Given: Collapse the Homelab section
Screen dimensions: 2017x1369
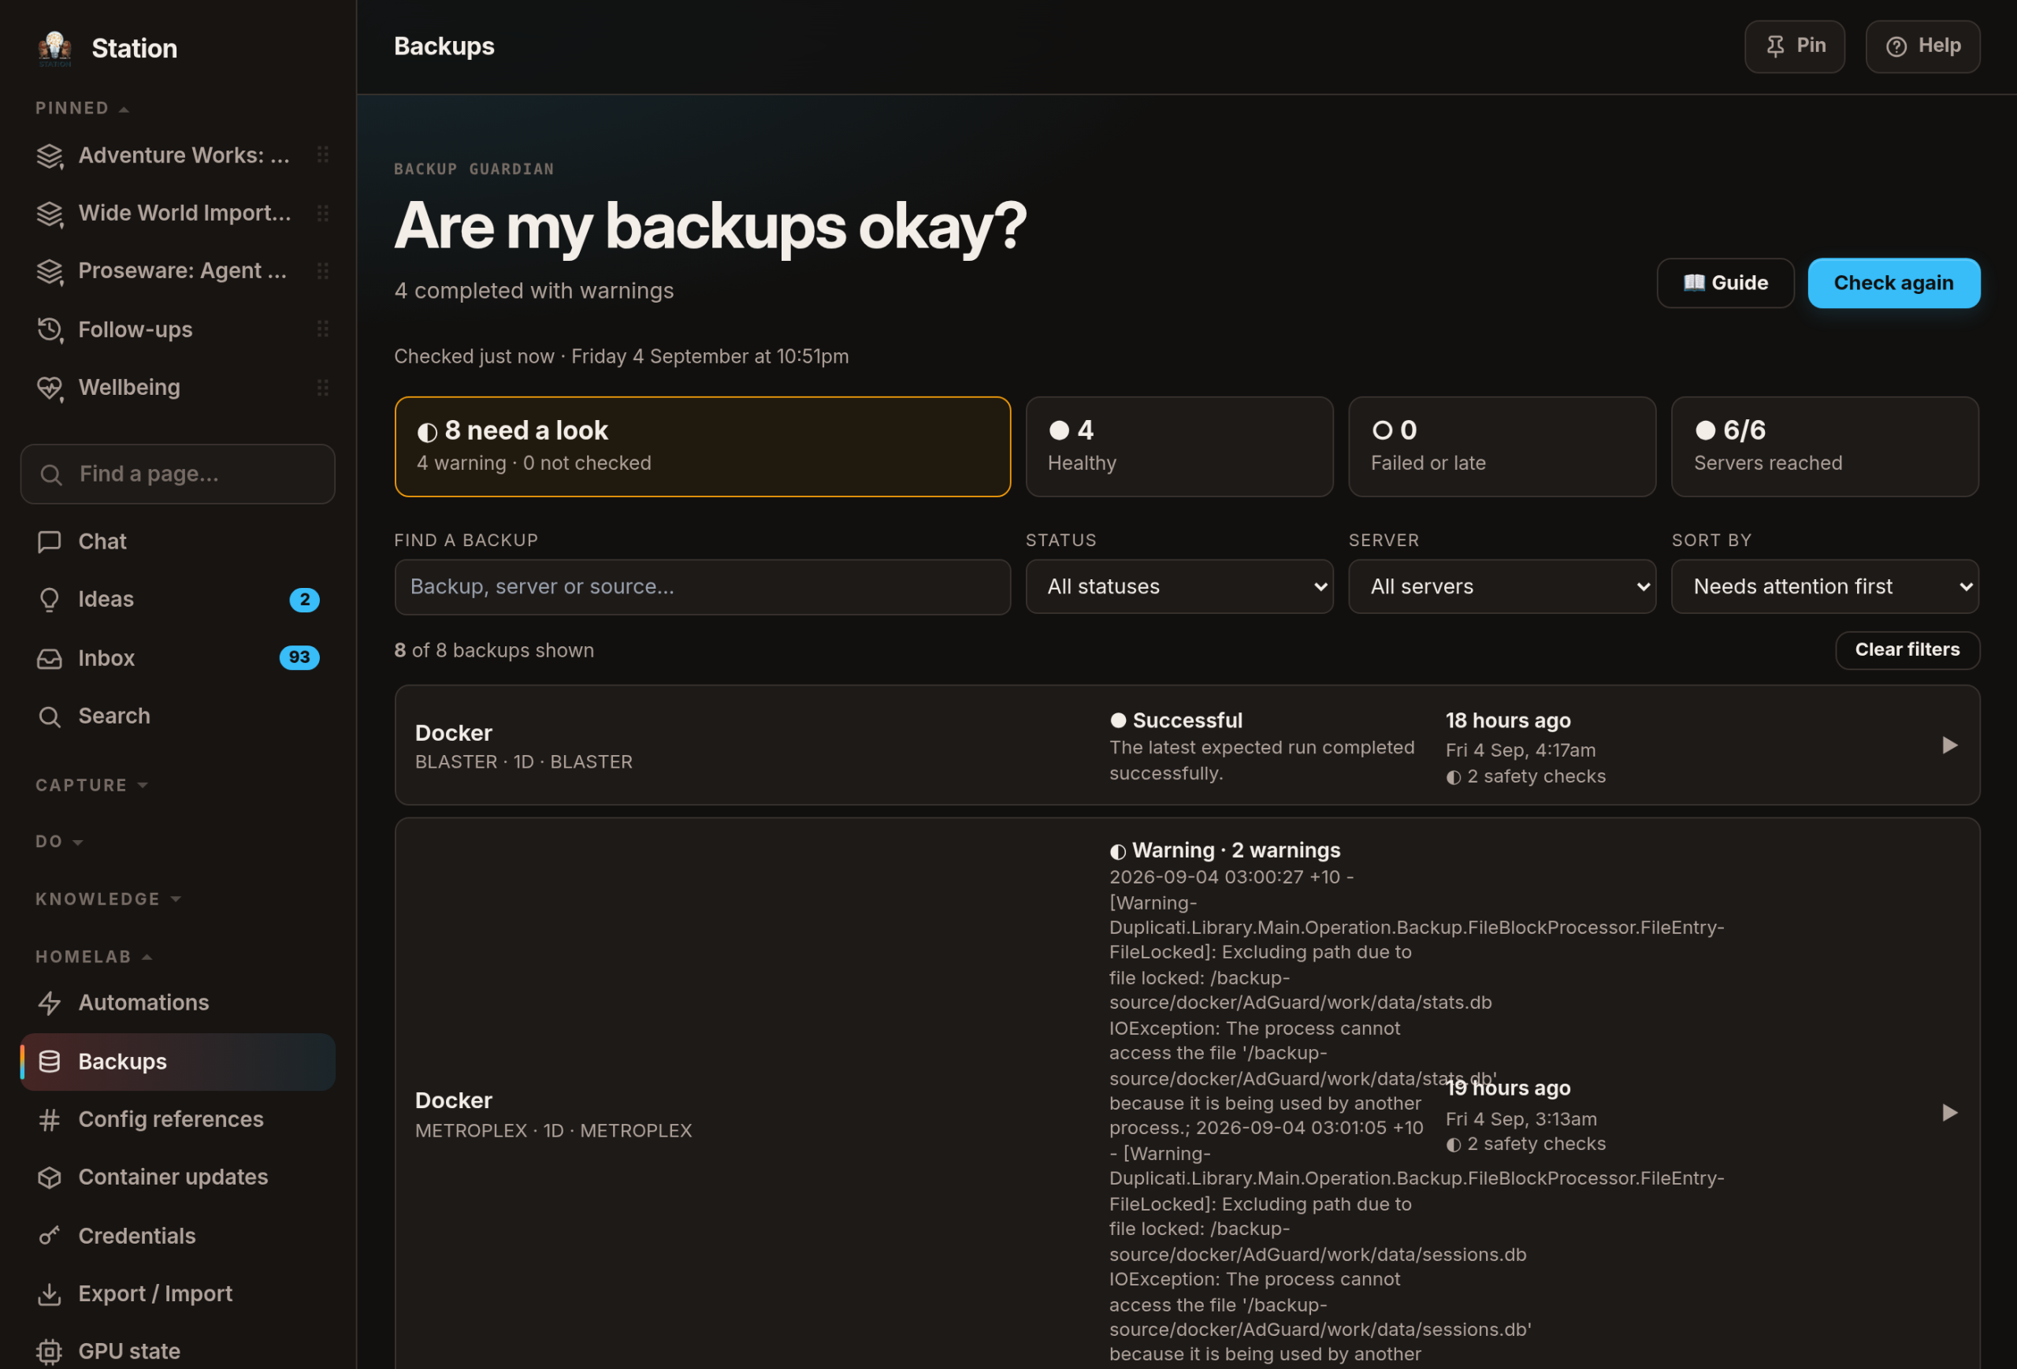Looking at the screenshot, I should coord(94,957).
